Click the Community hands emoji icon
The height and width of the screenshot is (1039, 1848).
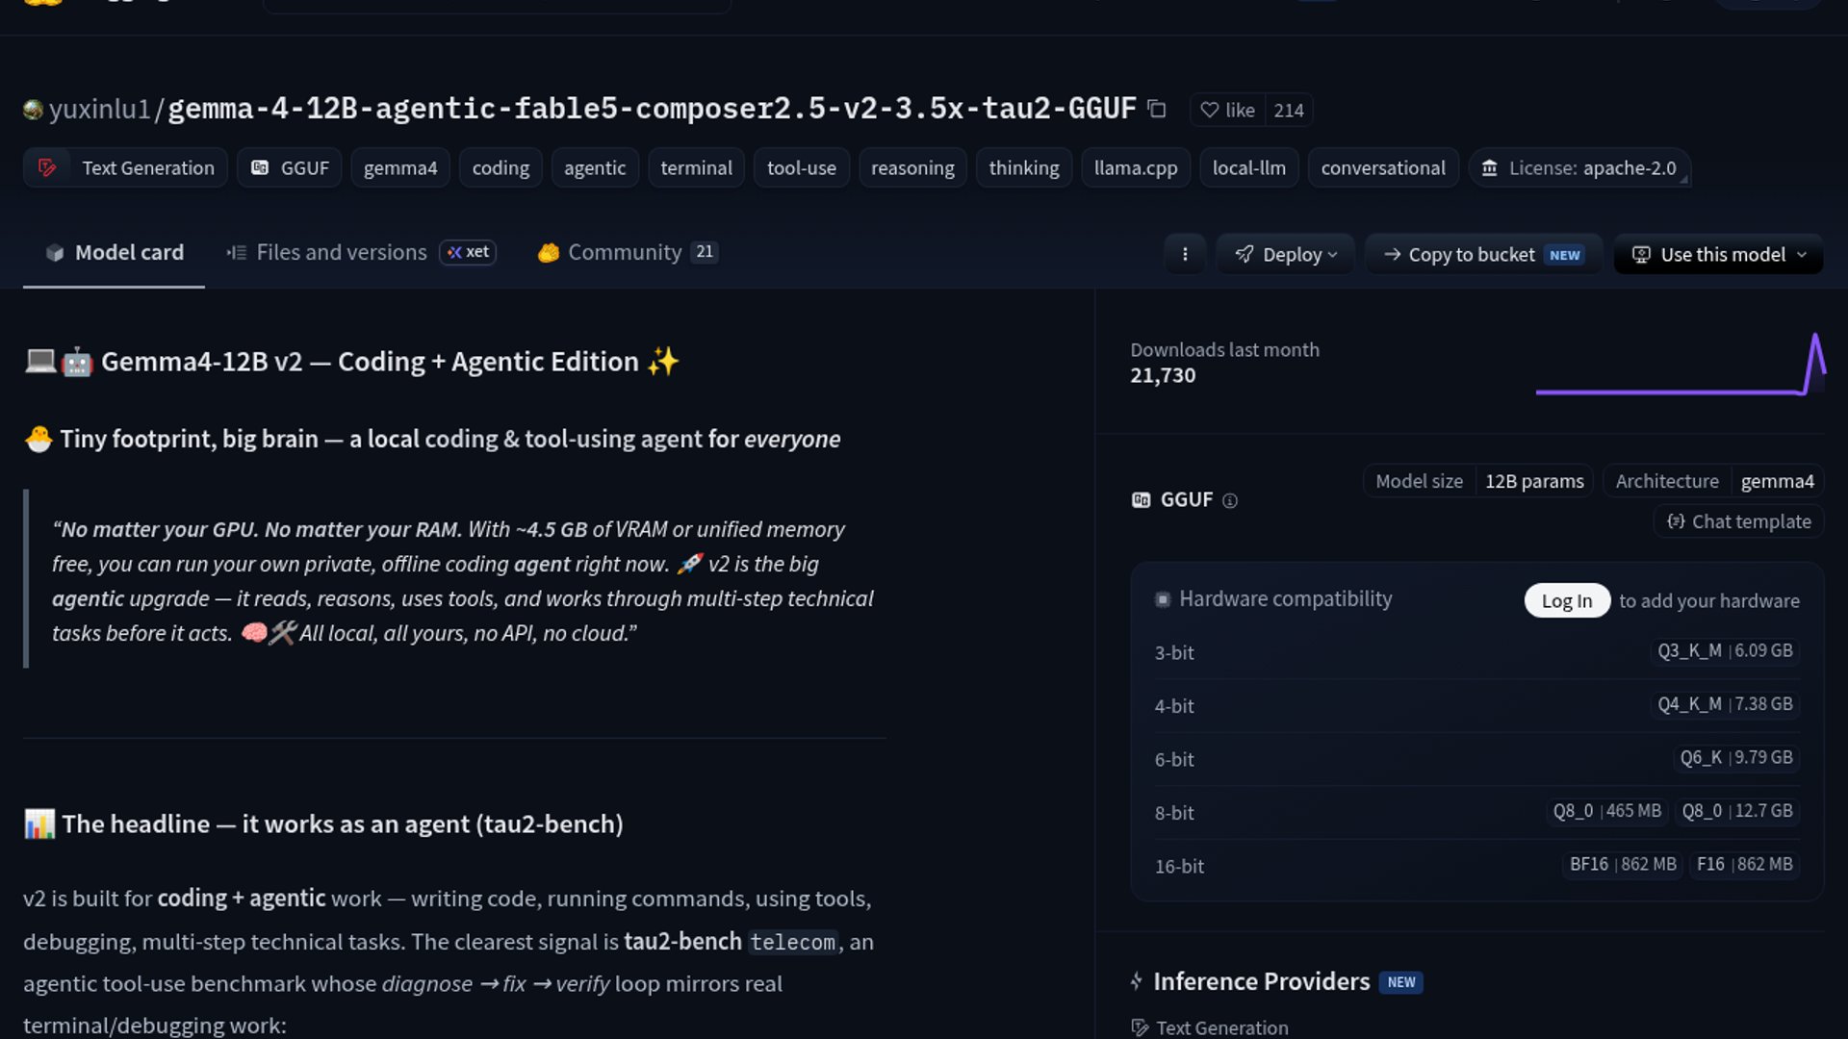pyautogui.click(x=549, y=253)
